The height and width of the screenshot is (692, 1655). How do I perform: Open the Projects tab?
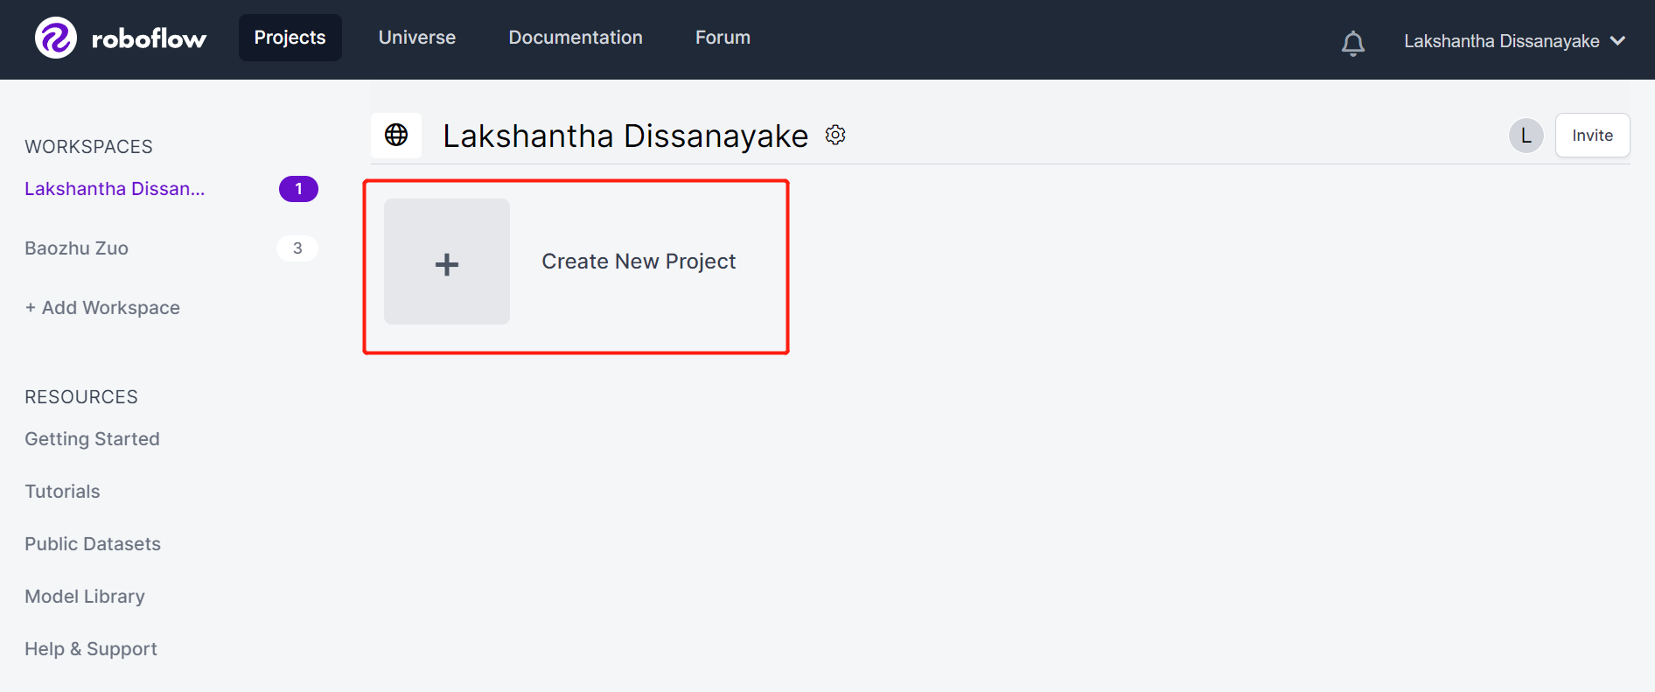coord(290,38)
